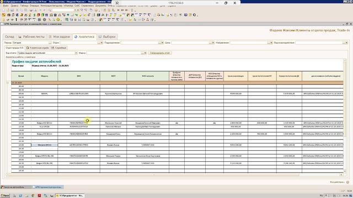Open the WhatsApp menu
This screenshot has height=198, width=353.
coord(68,5)
